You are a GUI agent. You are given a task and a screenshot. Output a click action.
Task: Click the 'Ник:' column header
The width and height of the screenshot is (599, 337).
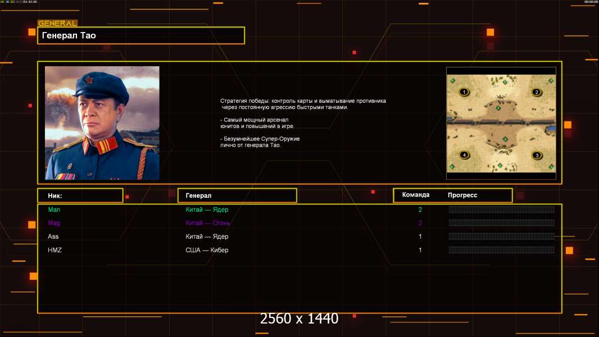[x=80, y=195]
